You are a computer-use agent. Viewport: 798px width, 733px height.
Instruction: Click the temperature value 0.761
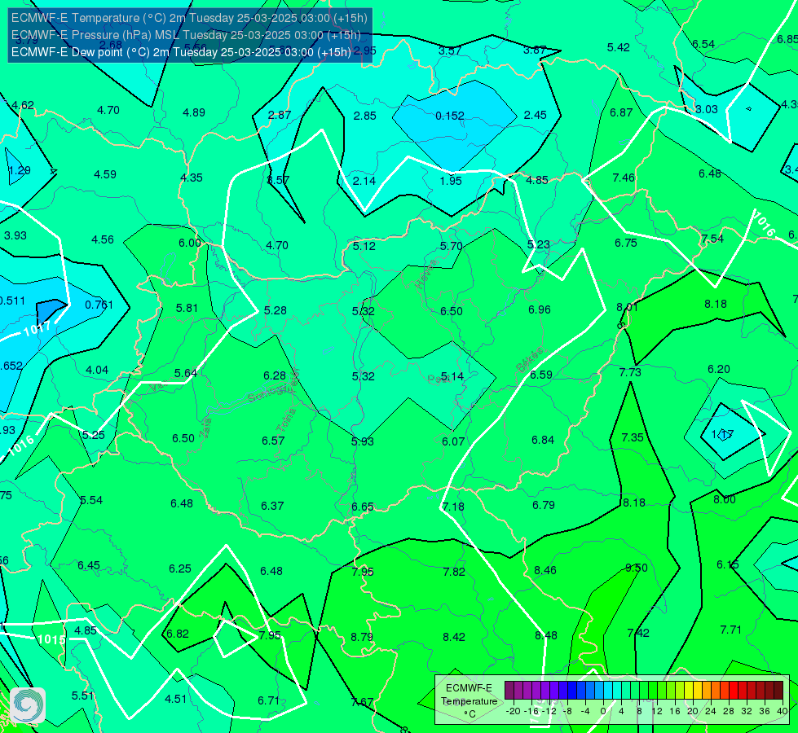point(99,305)
